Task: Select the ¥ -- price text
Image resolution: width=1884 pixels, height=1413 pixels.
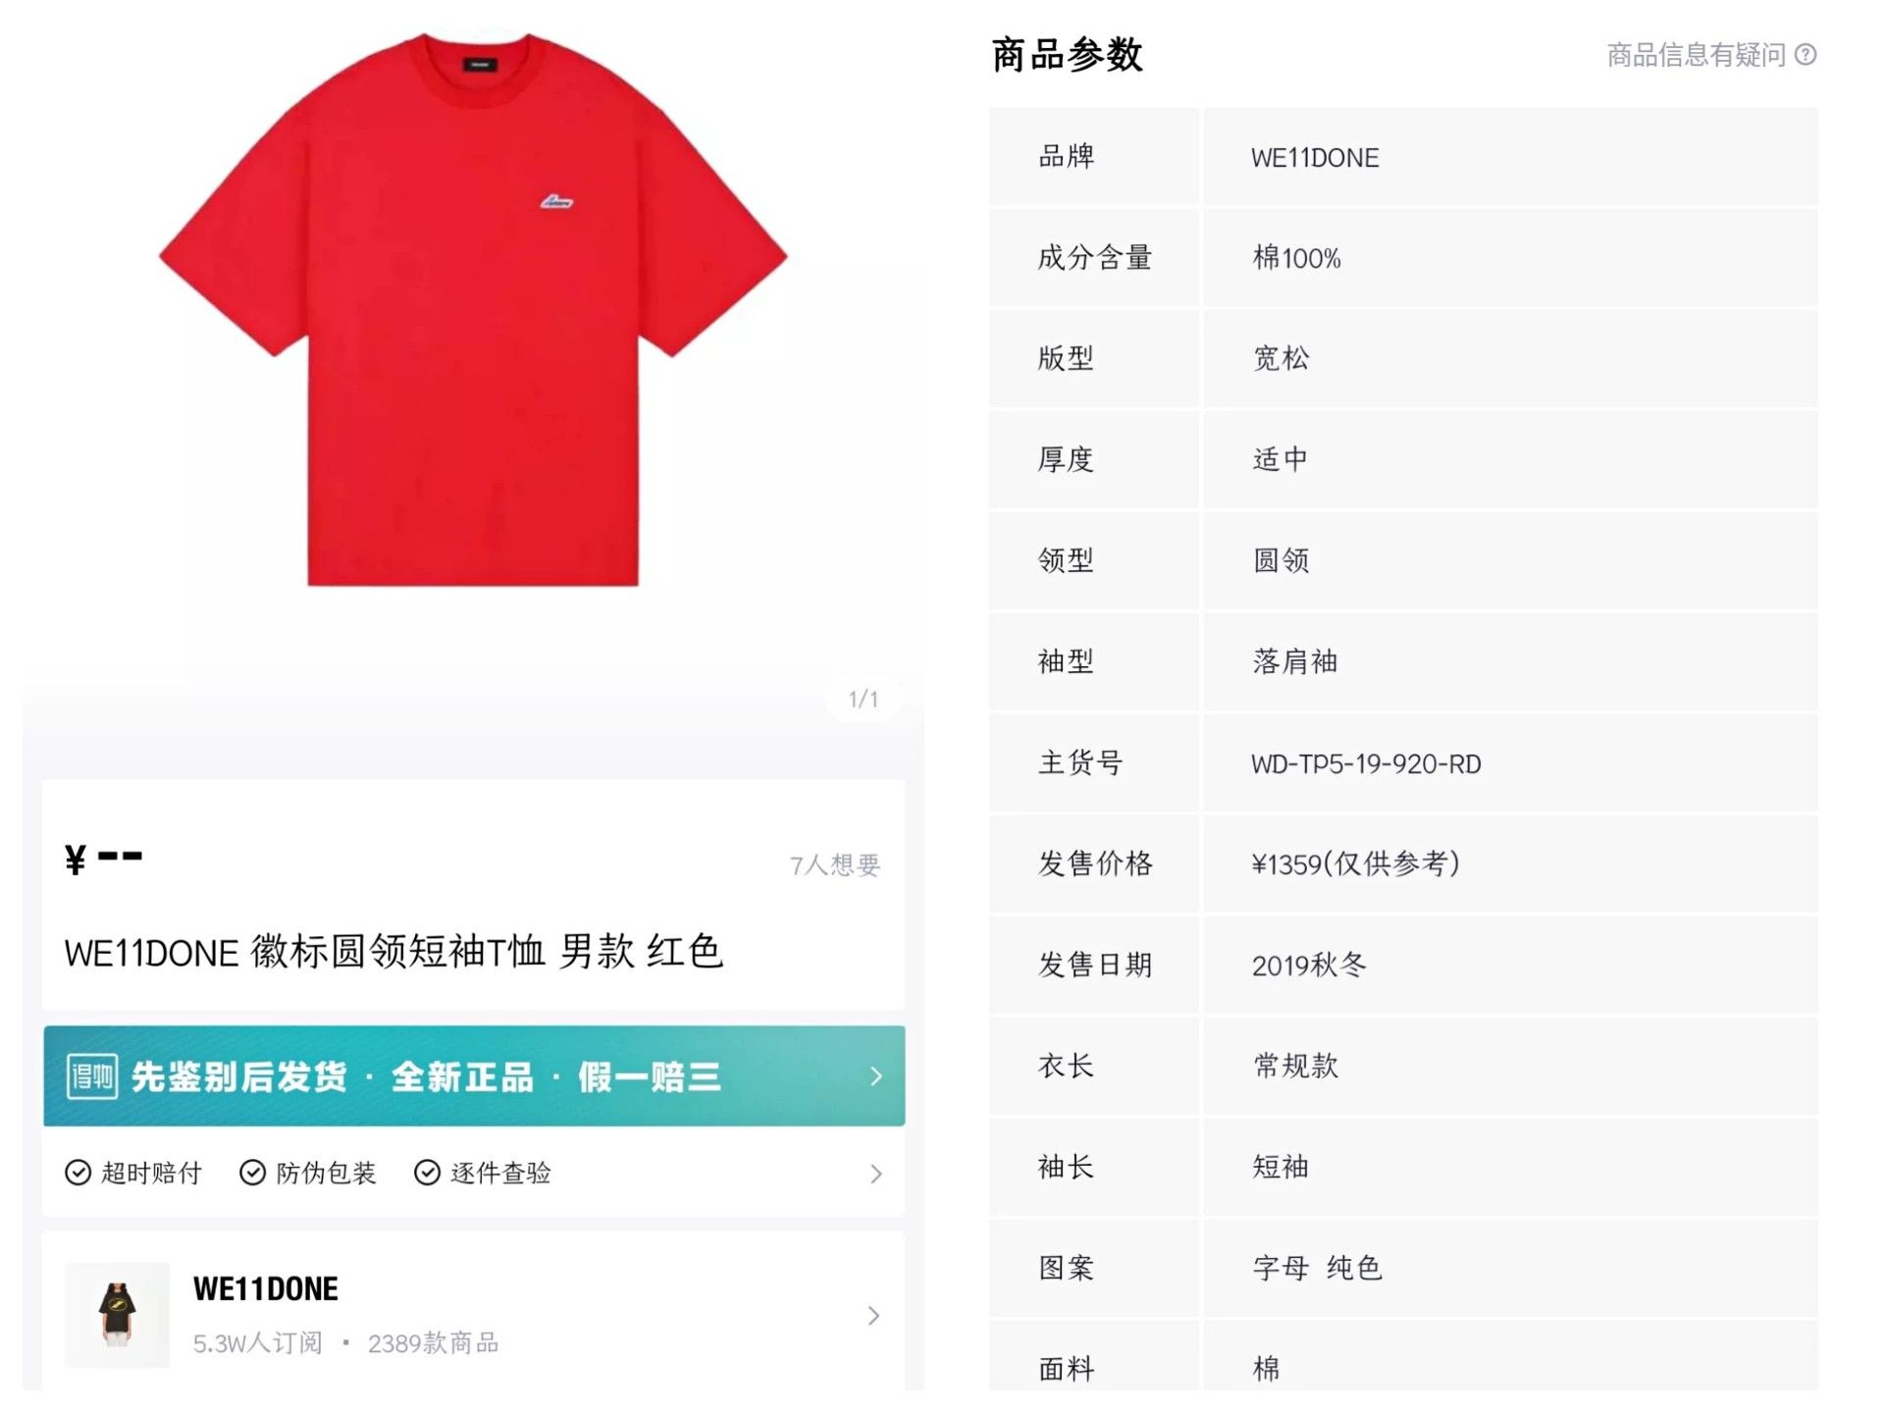Action: pos(103,859)
